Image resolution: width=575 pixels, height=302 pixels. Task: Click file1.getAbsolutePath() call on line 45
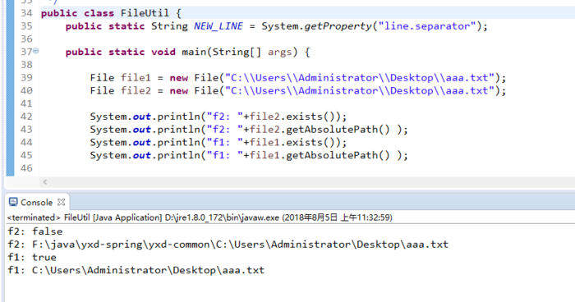320,155
